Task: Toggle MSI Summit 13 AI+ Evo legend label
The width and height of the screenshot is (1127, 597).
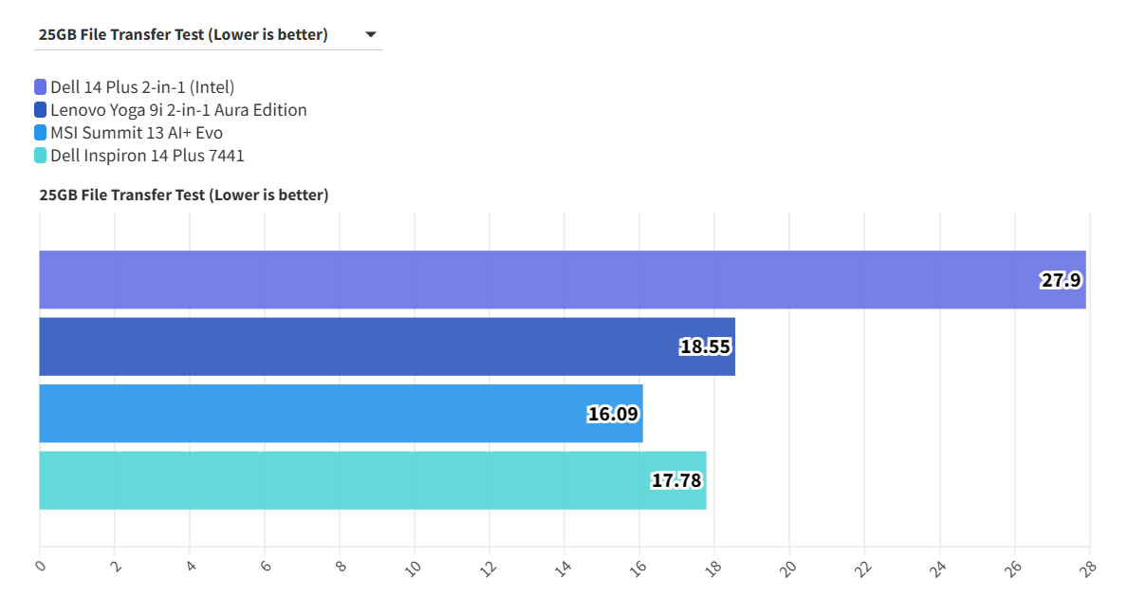Action: click(137, 133)
